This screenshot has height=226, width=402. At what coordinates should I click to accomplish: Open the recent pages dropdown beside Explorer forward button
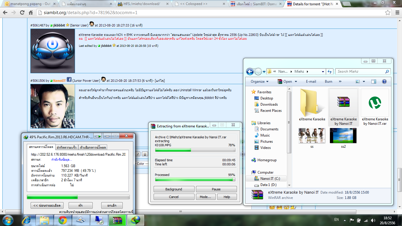(264, 72)
